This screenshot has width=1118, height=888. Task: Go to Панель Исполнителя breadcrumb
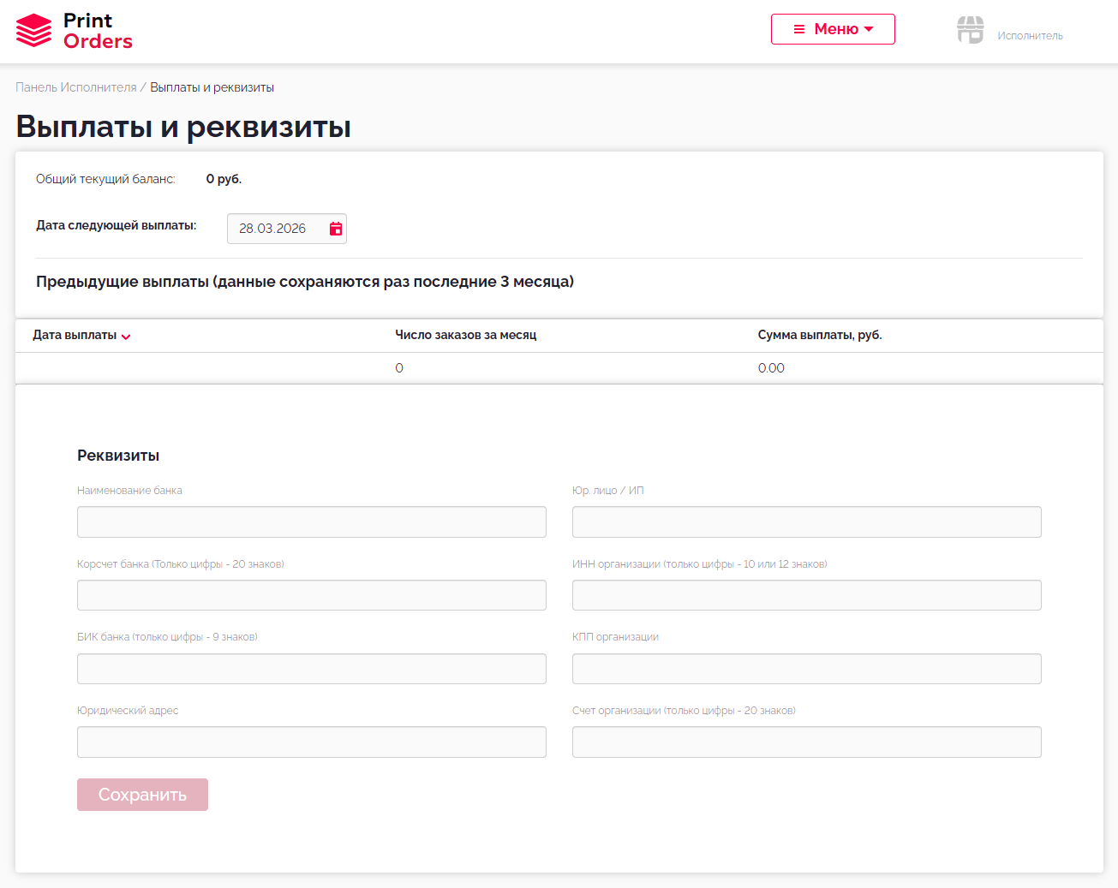[x=76, y=87]
